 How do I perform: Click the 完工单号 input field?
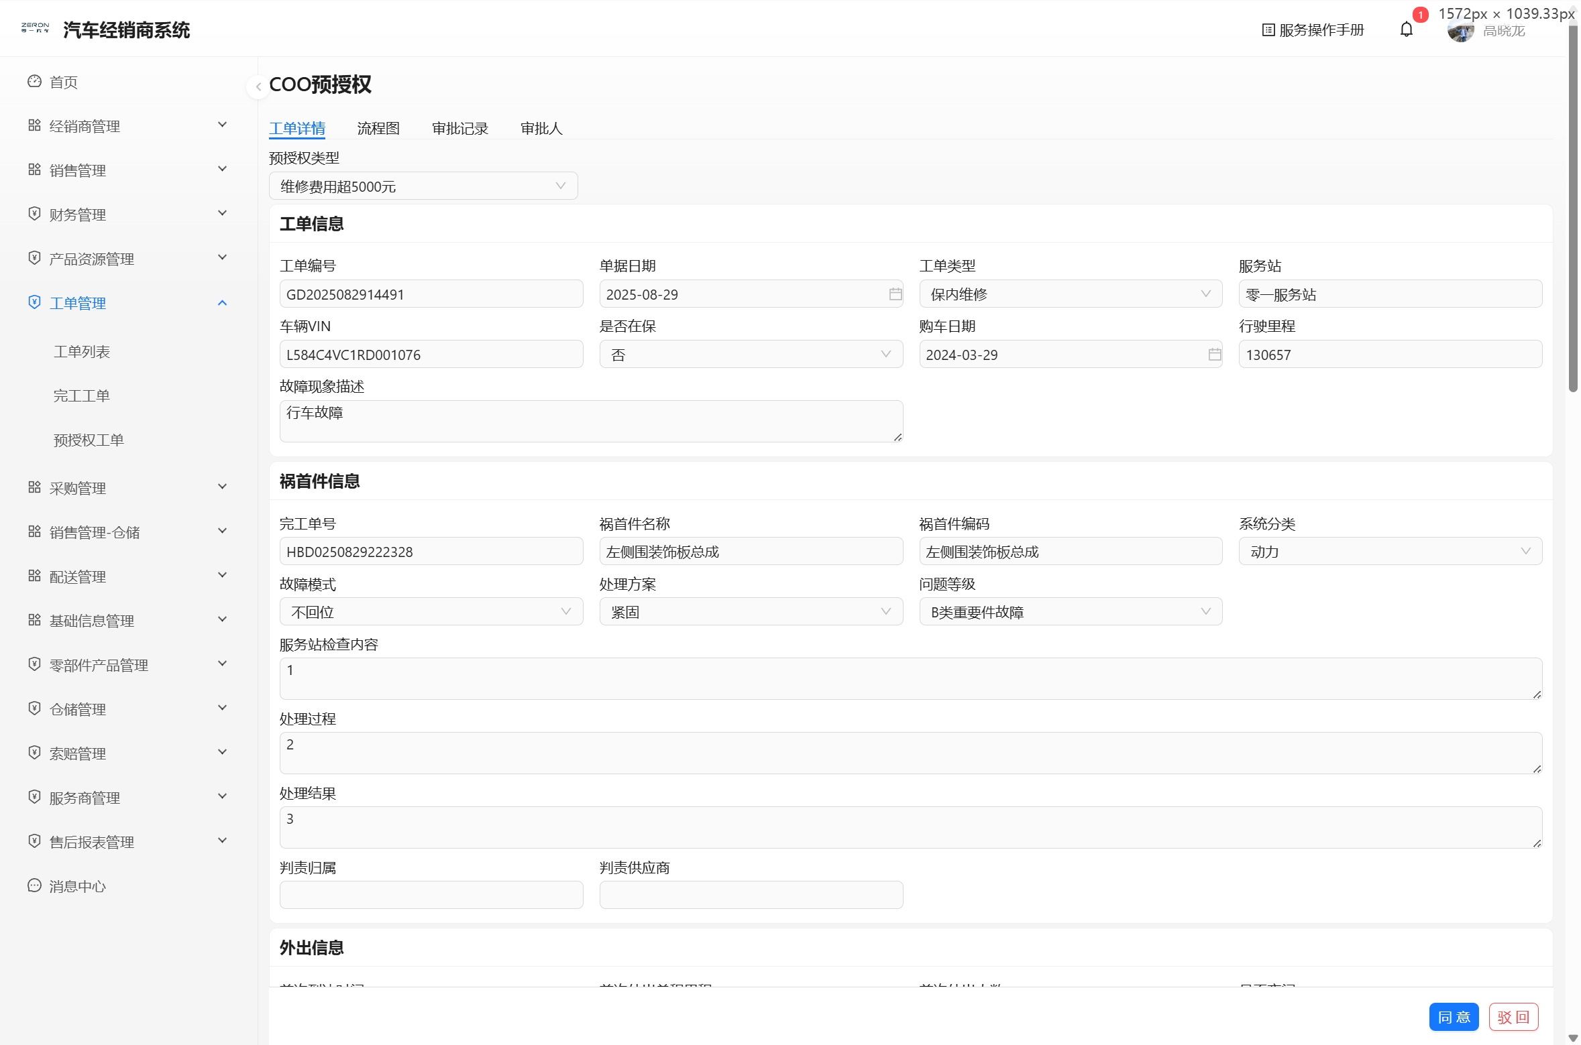(x=431, y=552)
